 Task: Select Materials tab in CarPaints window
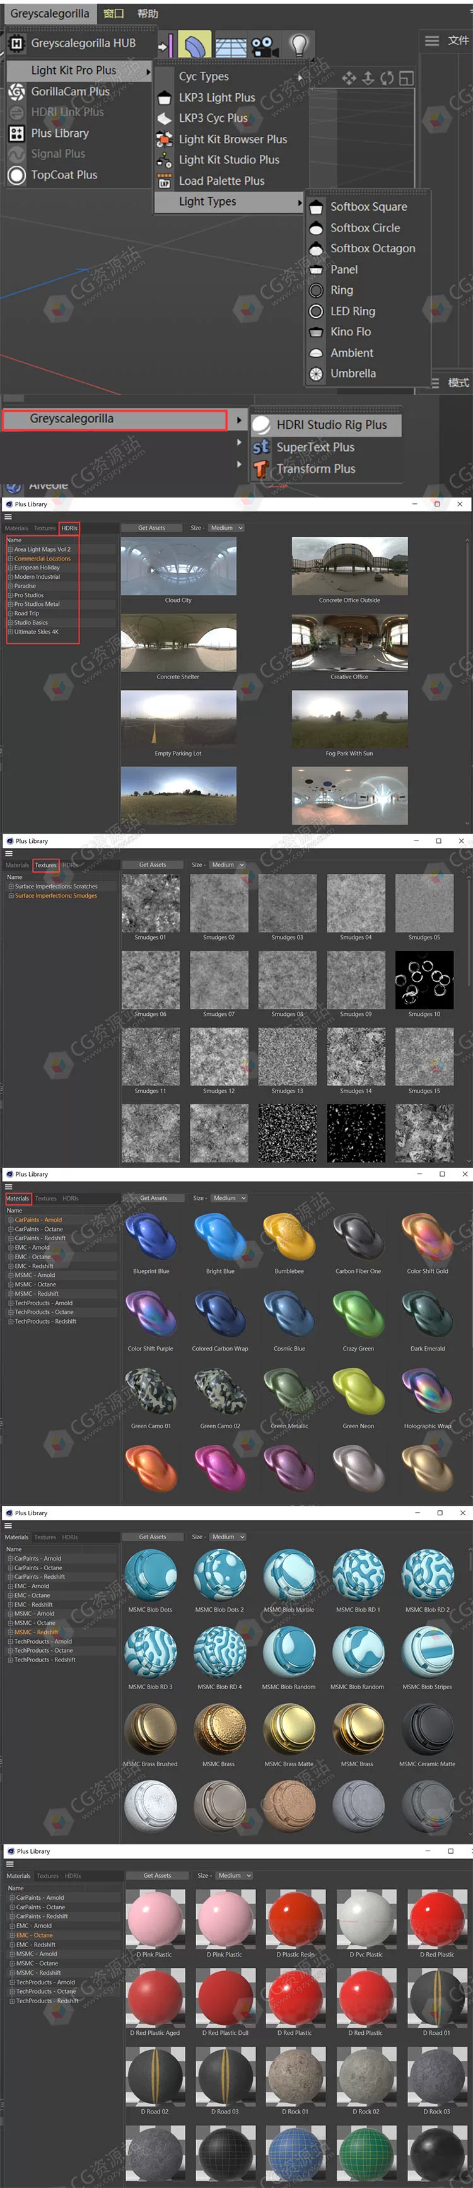pyautogui.click(x=18, y=1199)
